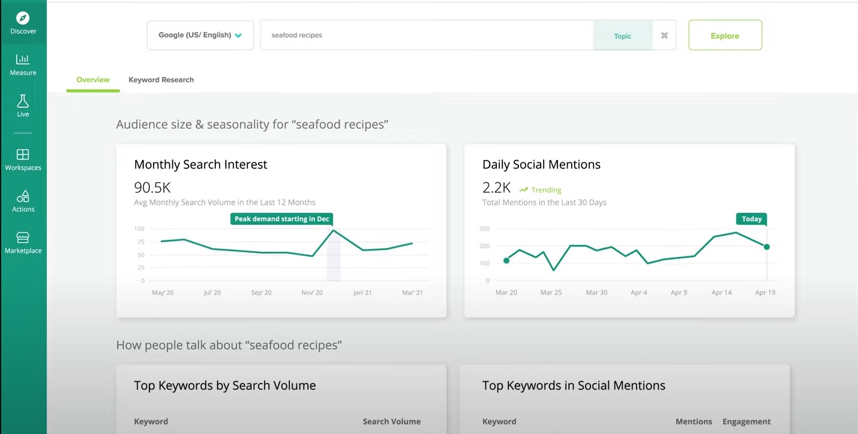Open the Live flask icon
This screenshot has width=858, height=434.
tap(23, 101)
